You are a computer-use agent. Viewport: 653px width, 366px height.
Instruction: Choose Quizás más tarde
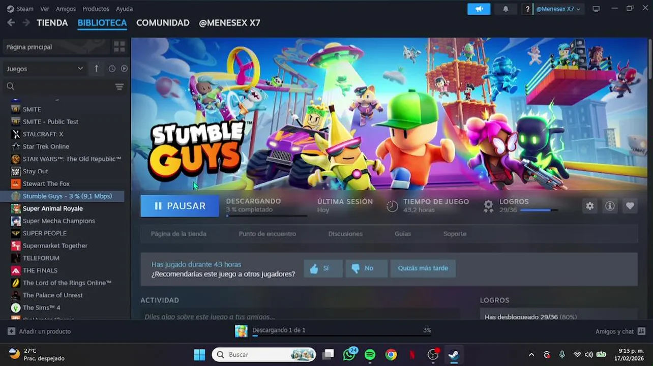pyautogui.click(x=423, y=268)
